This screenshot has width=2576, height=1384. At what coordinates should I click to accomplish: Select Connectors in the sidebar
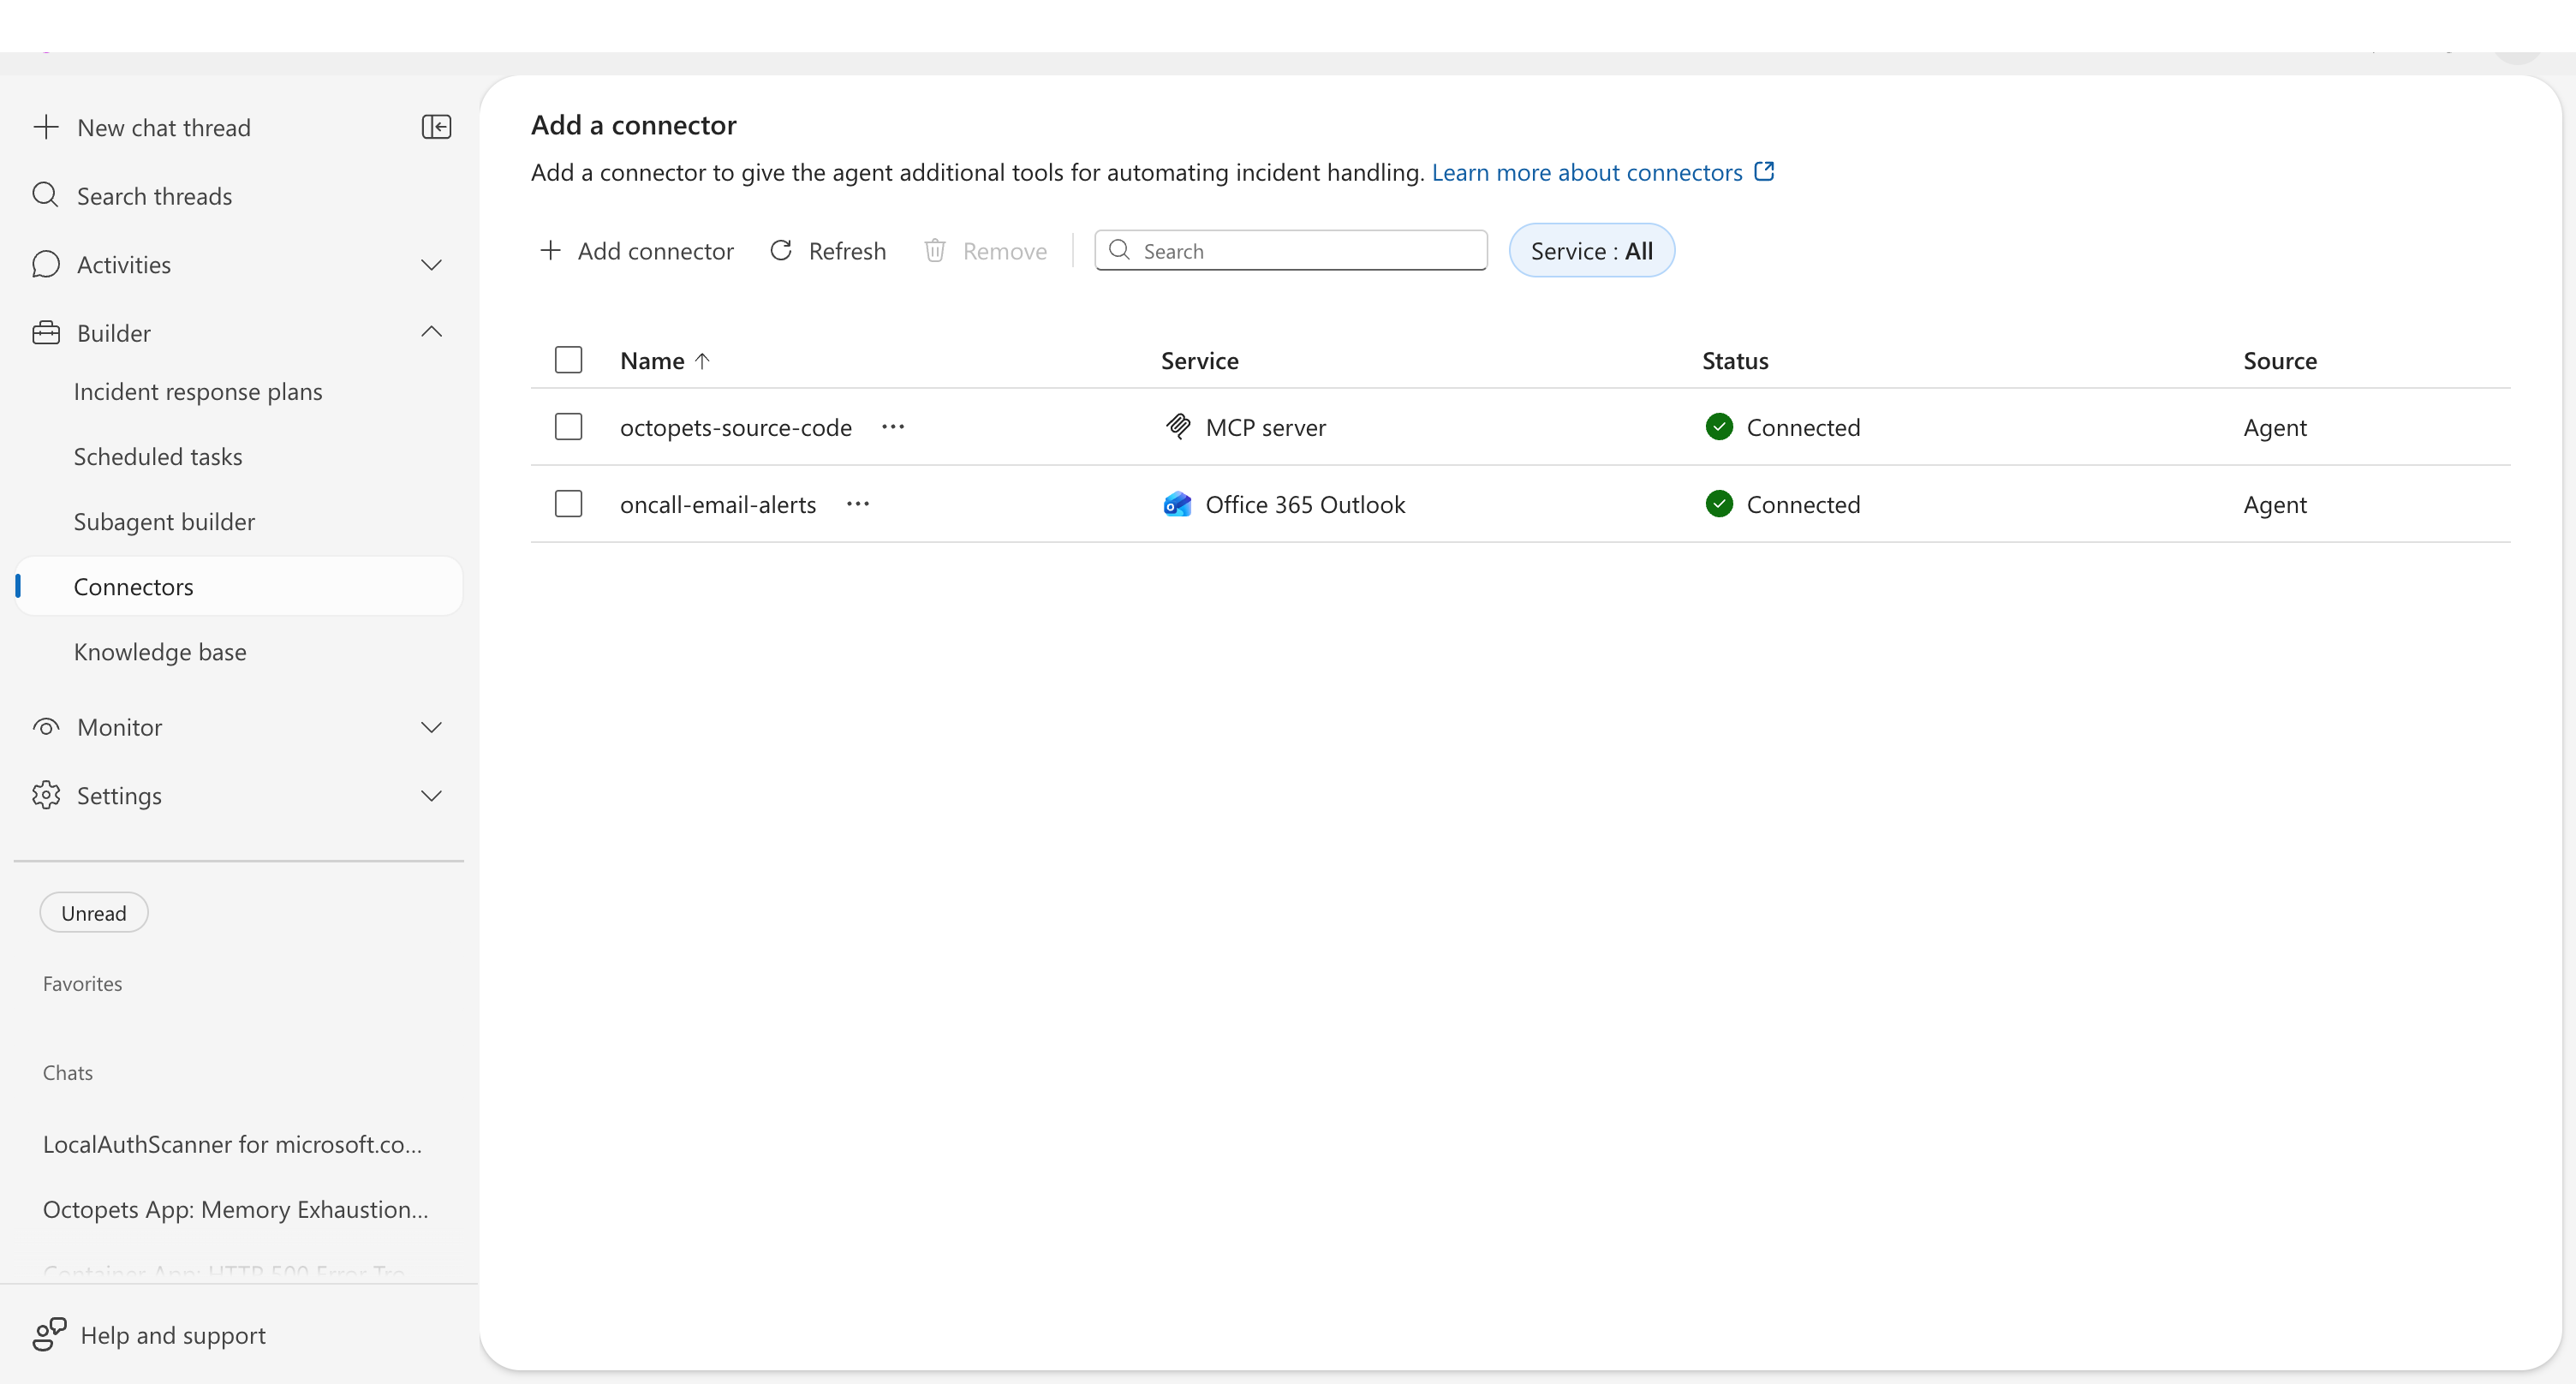point(239,586)
